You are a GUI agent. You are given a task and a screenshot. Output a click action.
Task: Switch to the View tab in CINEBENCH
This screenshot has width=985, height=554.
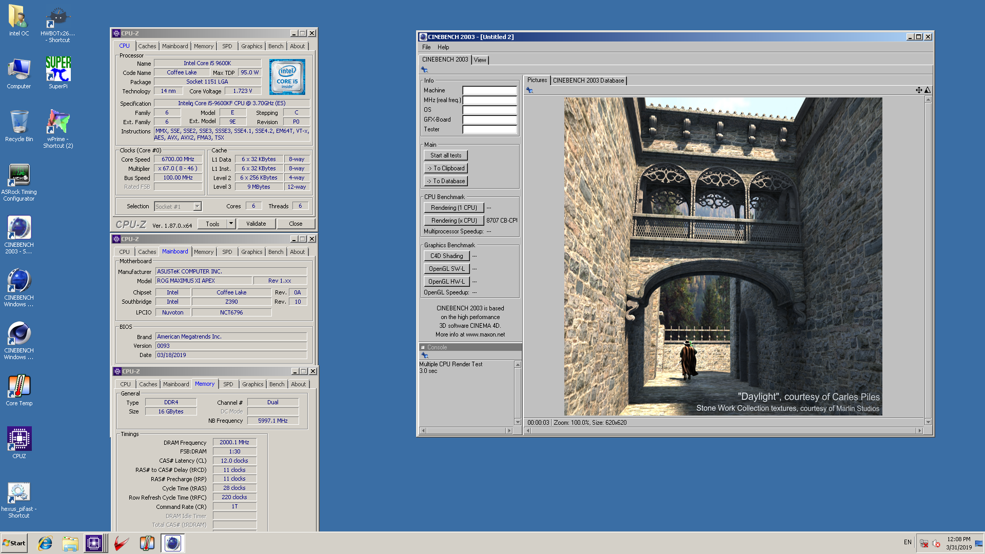coord(480,60)
